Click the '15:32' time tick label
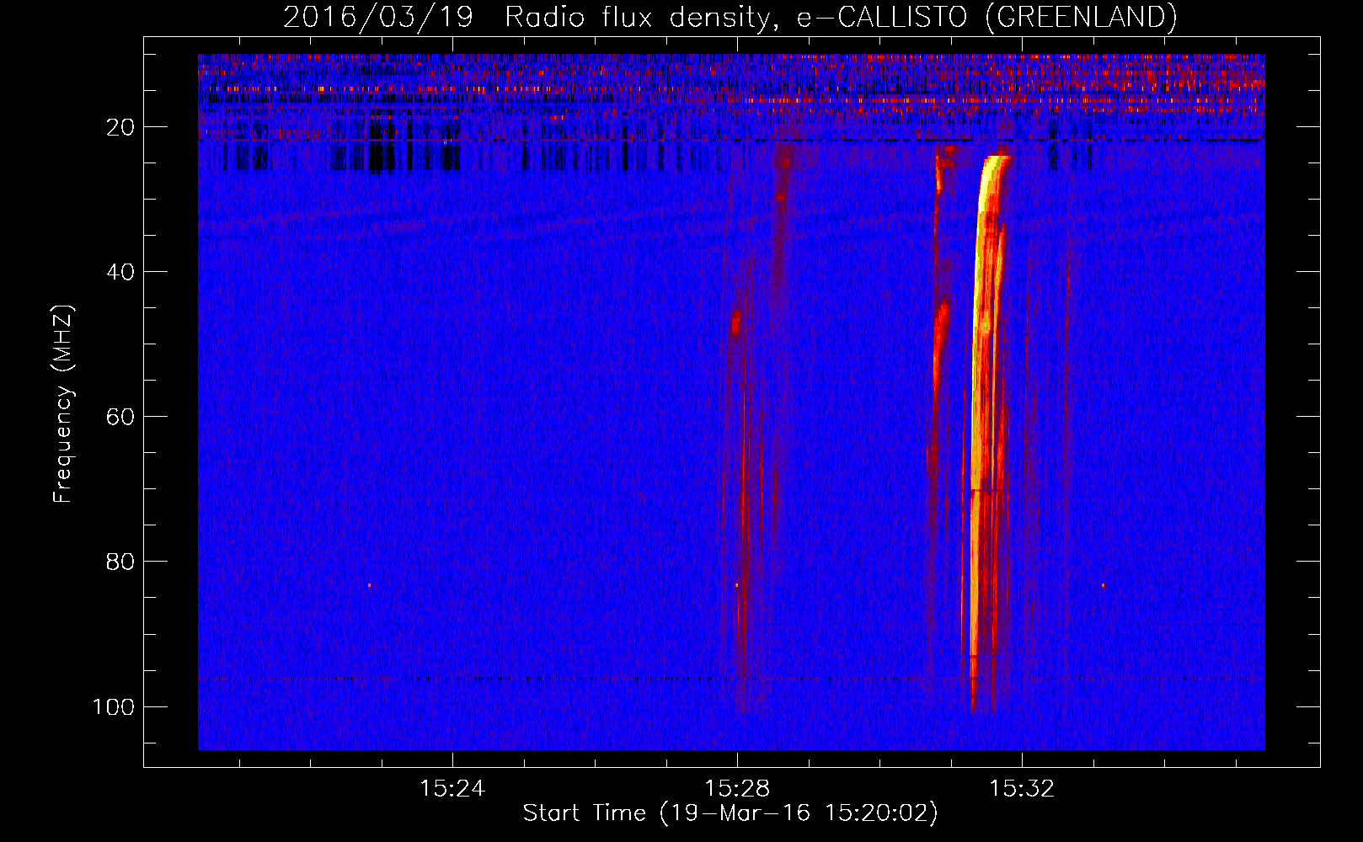The height and width of the screenshot is (842, 1363). (x=1022, y=788)
